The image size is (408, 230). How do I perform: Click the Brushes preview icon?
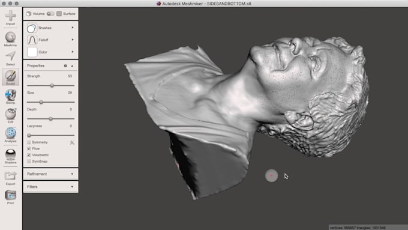pos(32,28)
